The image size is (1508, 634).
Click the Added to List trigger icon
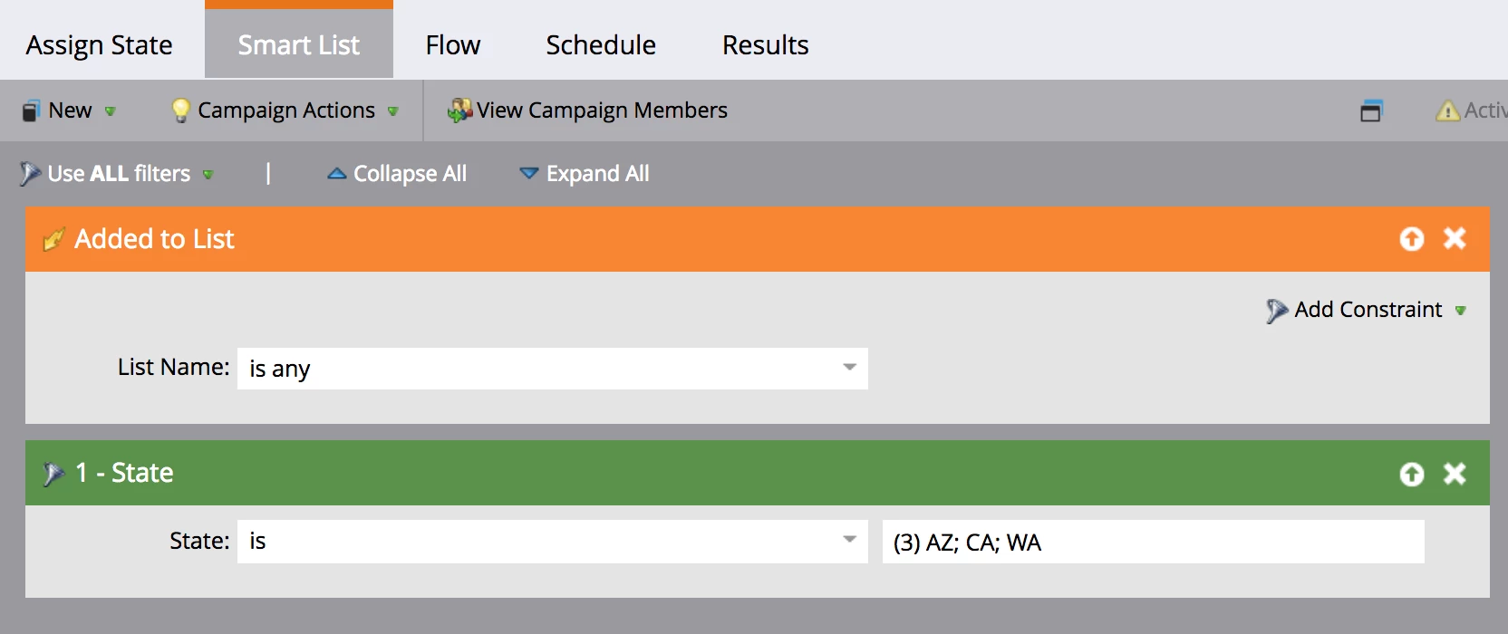[x=53, y=239]
